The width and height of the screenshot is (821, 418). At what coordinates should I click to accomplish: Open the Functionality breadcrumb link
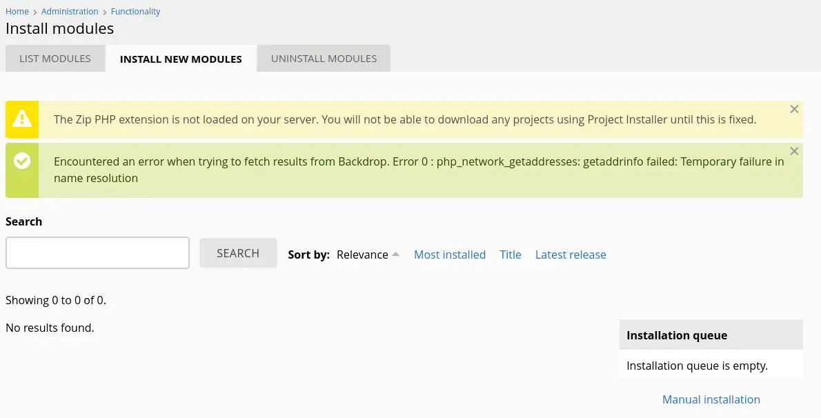[x=136, y=12]
